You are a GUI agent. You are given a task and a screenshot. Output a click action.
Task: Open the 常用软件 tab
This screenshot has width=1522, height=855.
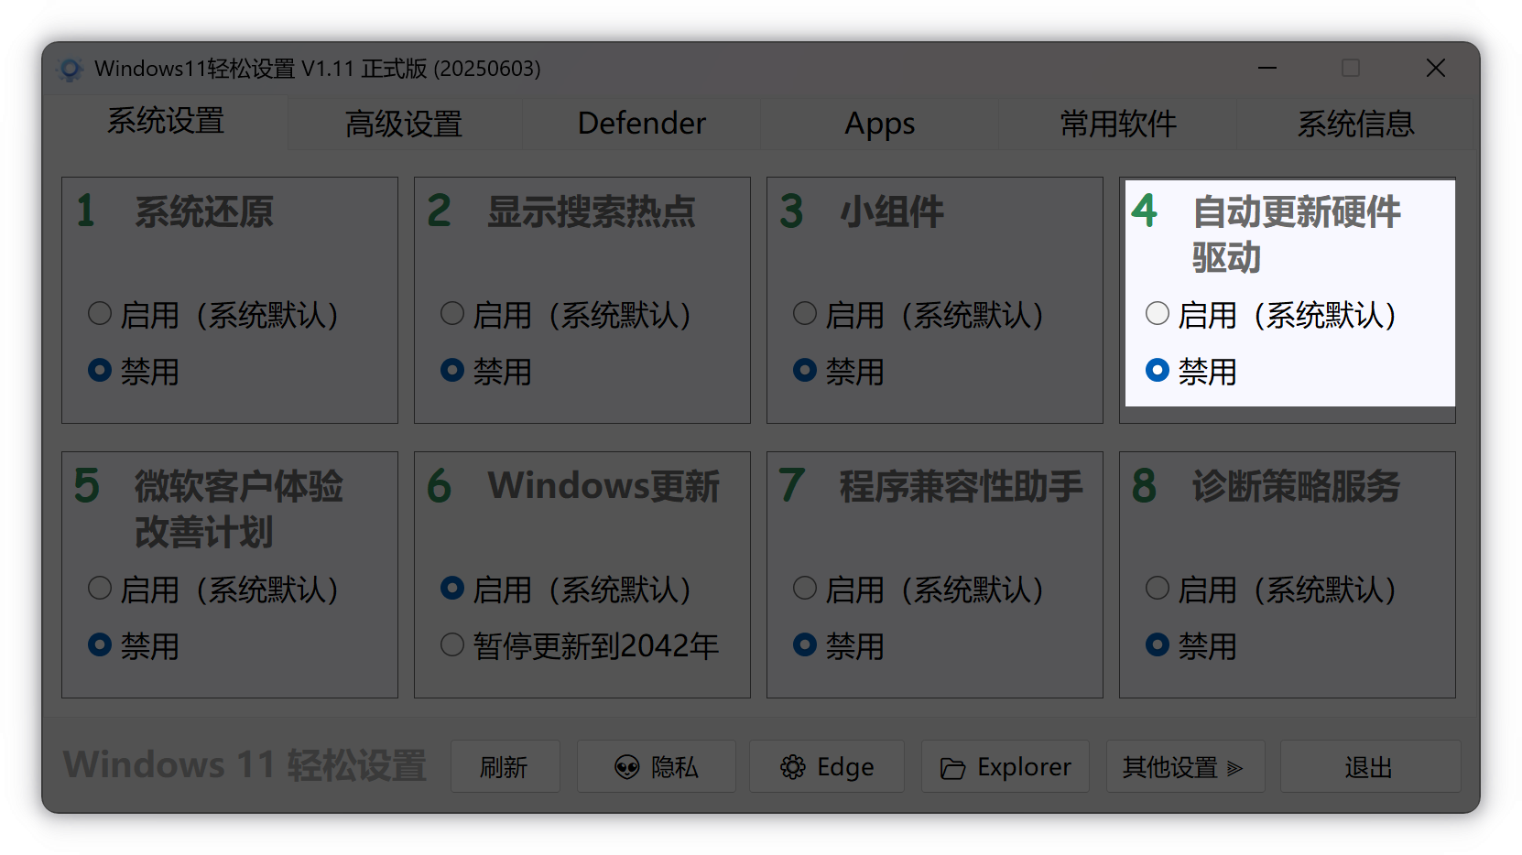click(x=1117, y=124)
